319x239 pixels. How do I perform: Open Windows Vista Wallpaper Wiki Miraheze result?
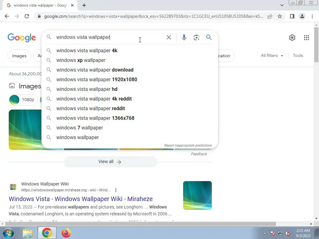(x=81, y=199)
